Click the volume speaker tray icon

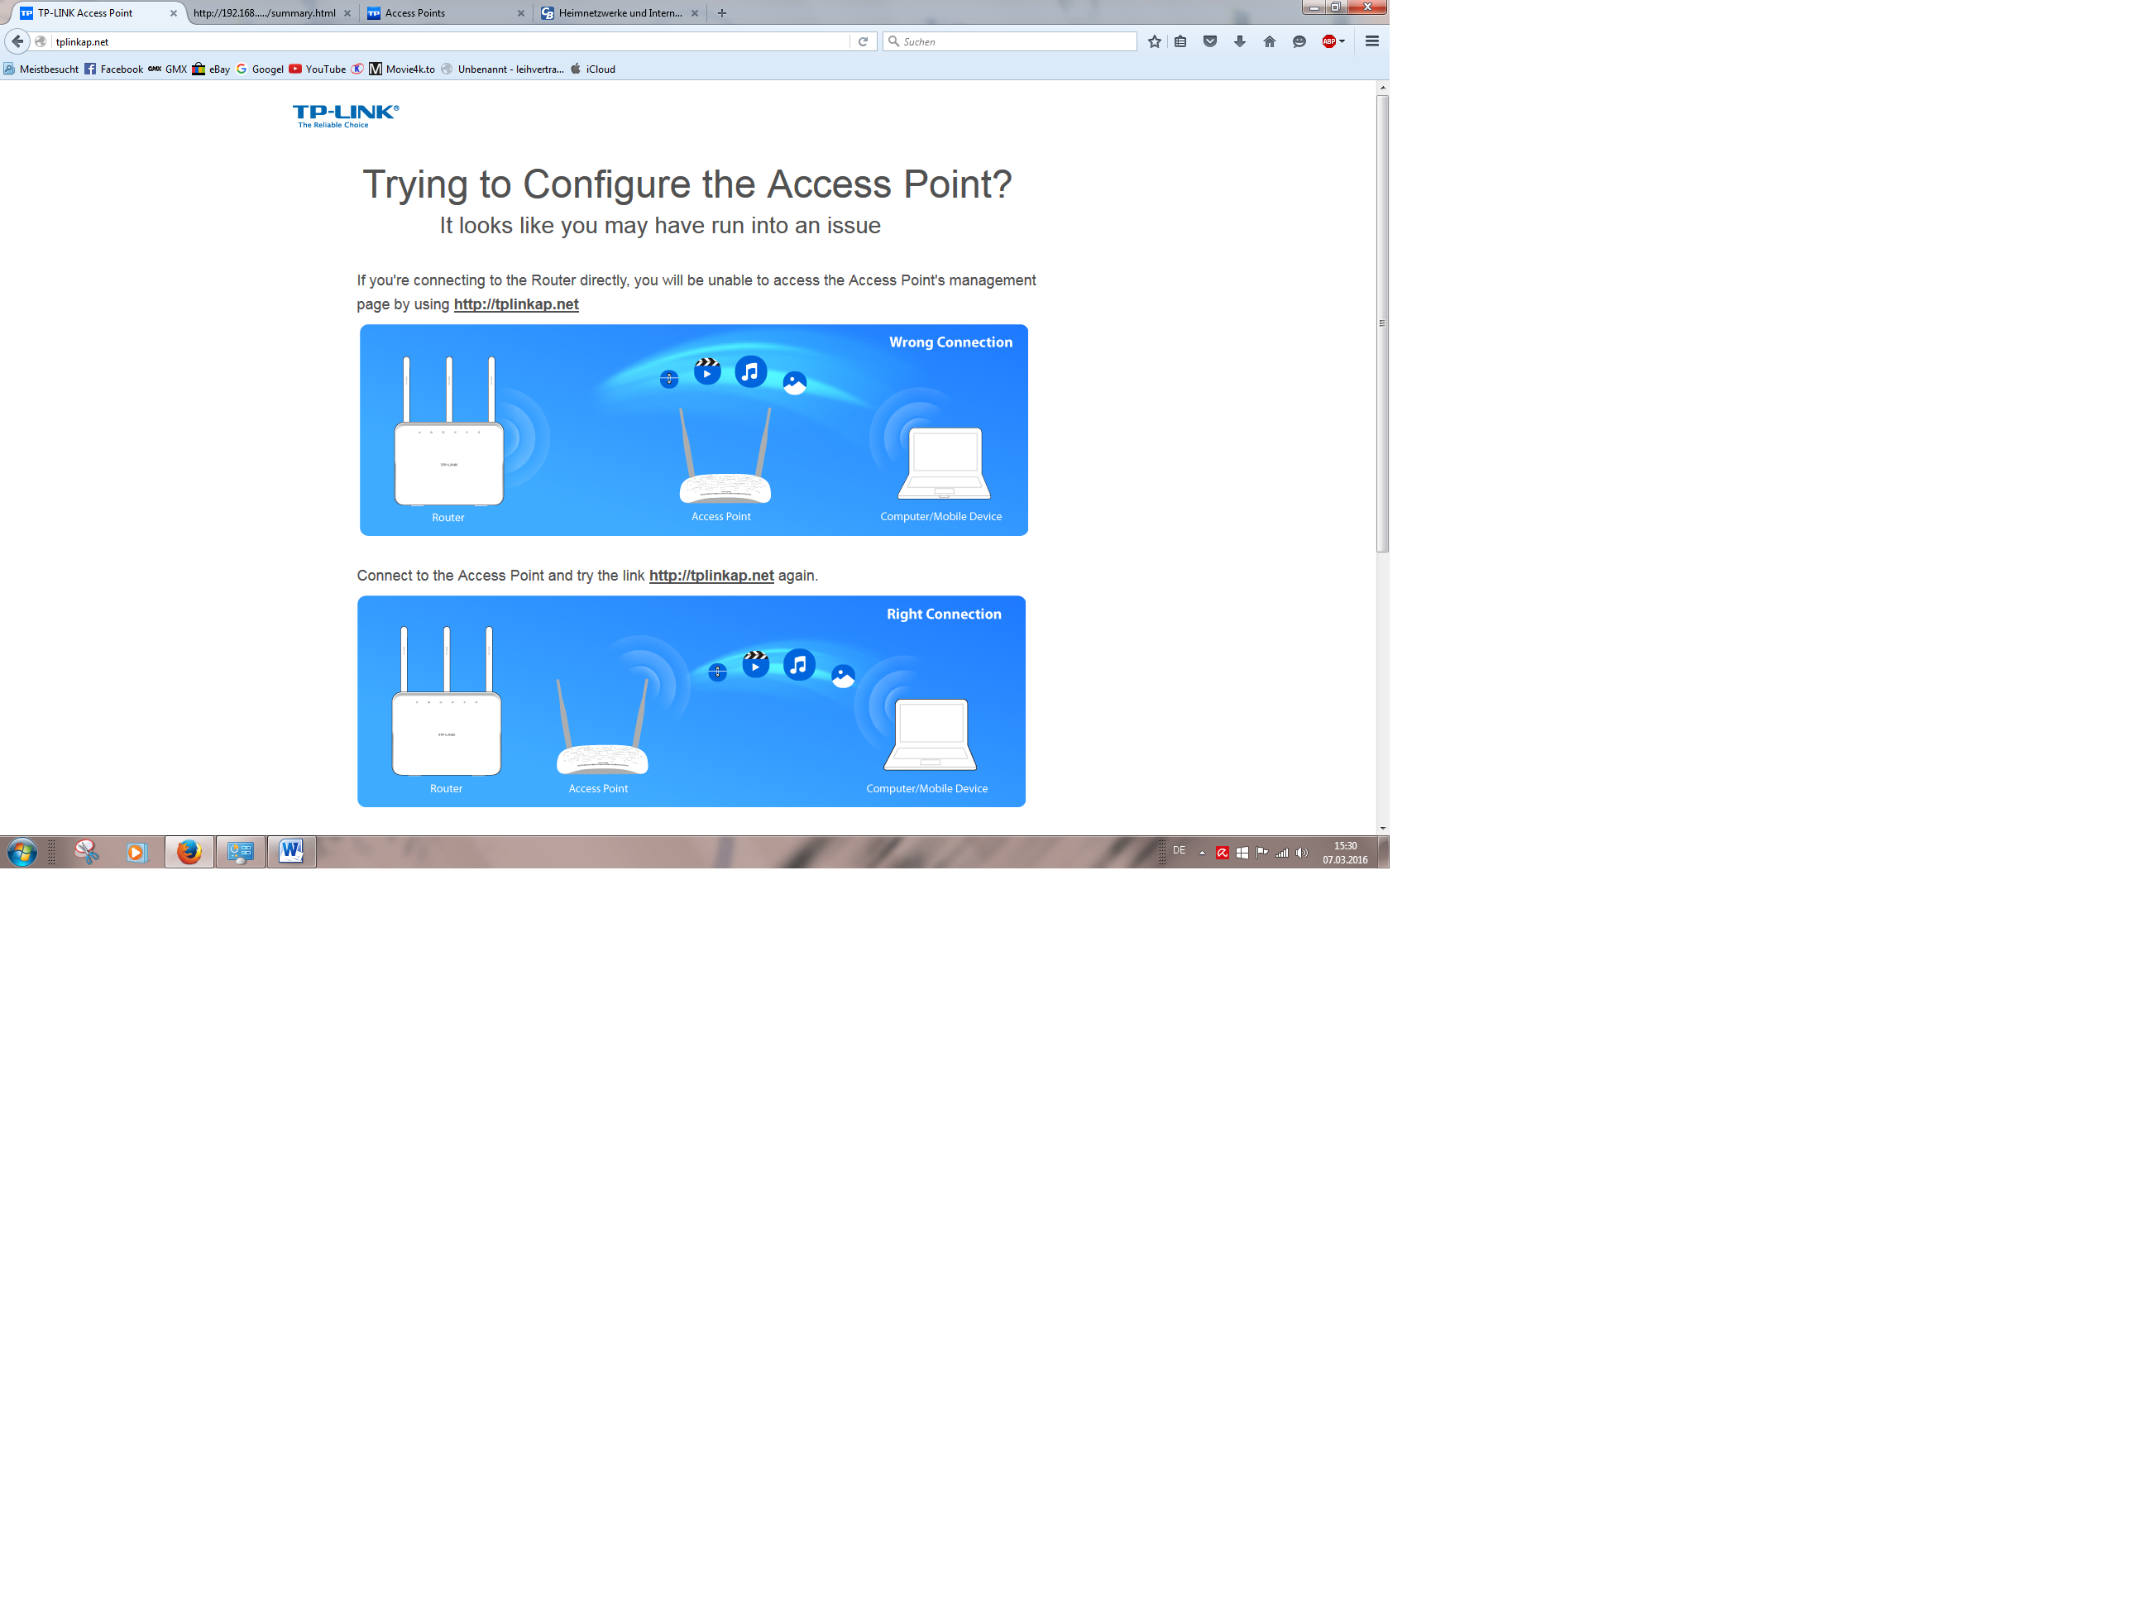(1302, 853)
